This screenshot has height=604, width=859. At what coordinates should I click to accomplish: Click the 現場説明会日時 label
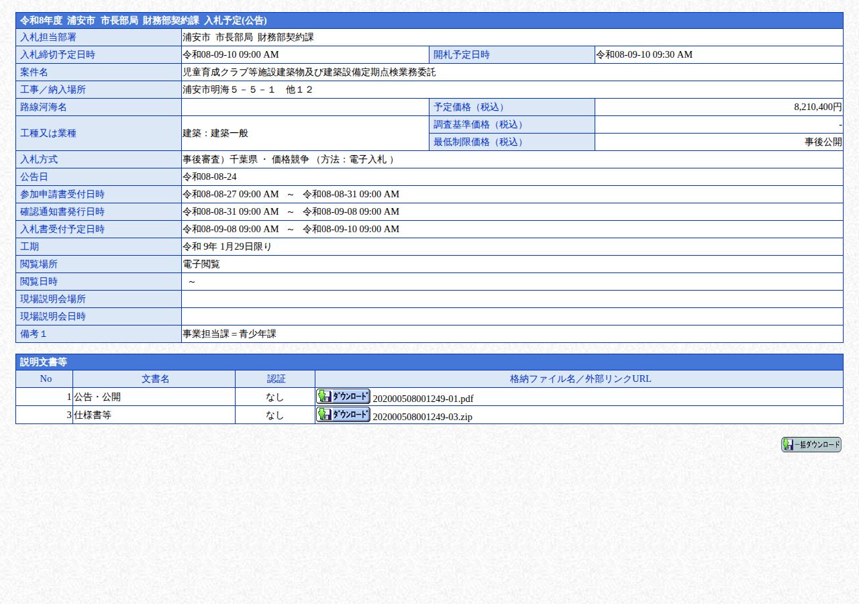pyautogui.click(x=53, y=317)
